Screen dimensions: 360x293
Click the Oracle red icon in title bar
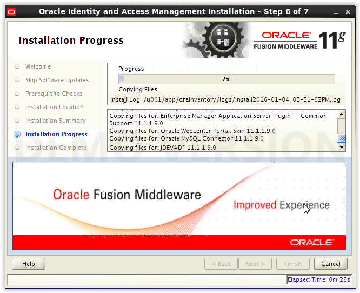point(11,12)
